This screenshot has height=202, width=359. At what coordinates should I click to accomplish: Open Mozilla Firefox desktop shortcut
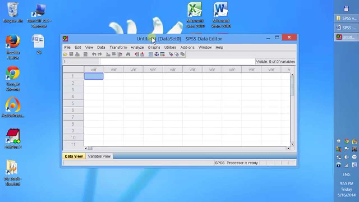coord(13,47)
